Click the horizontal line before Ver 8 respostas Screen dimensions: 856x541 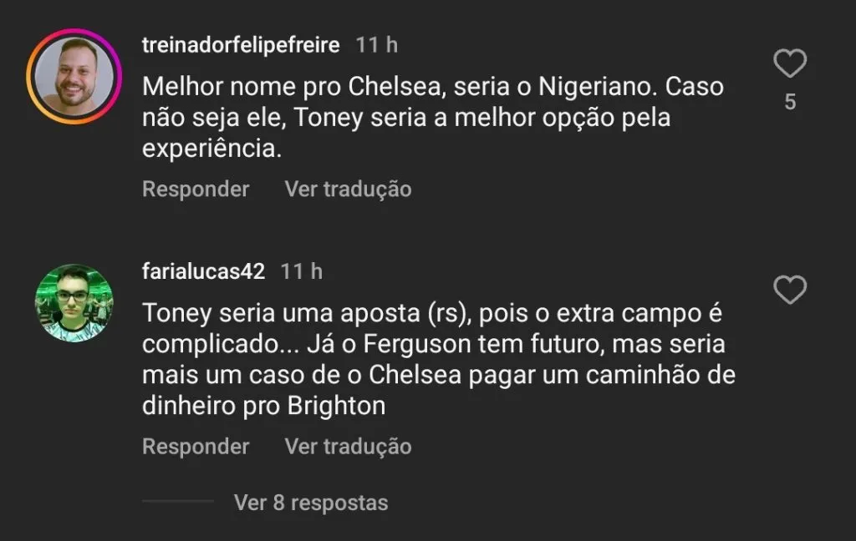[x=178, y=502]
